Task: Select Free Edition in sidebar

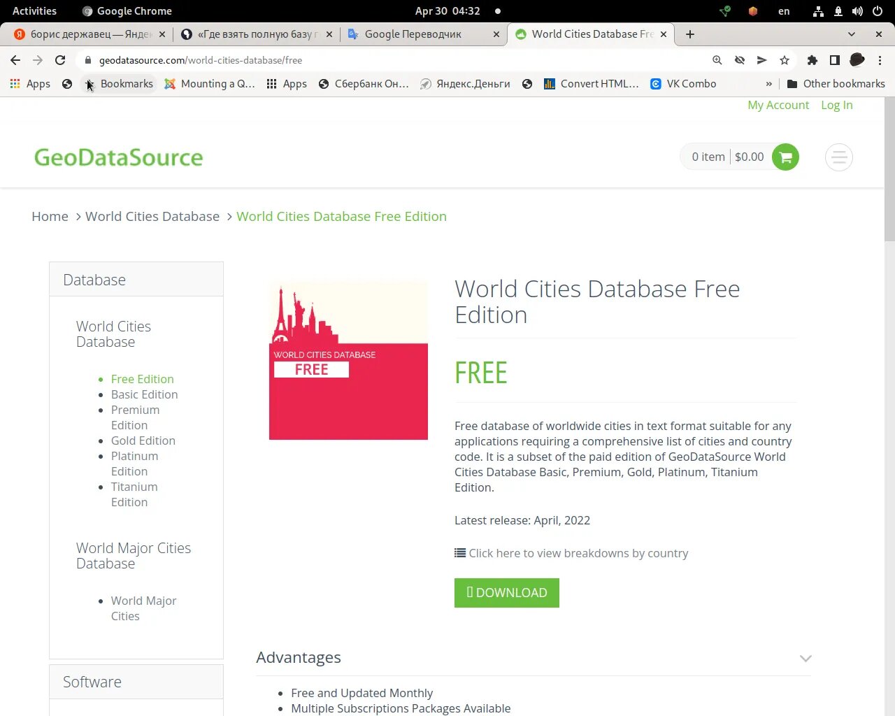Action: coord(143,379)
